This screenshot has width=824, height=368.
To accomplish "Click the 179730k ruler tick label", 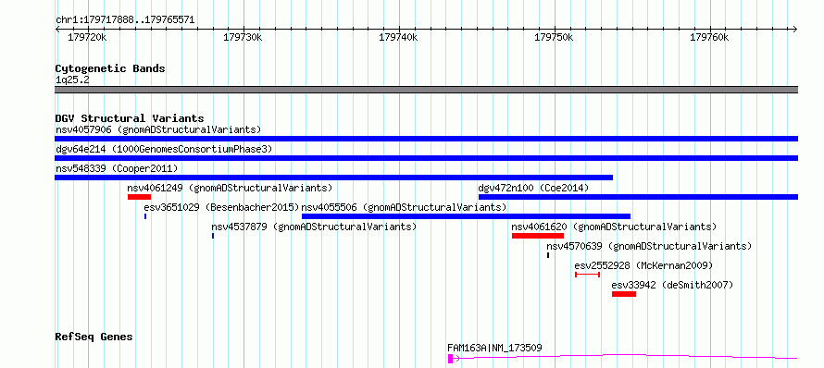I will point(243,37).
